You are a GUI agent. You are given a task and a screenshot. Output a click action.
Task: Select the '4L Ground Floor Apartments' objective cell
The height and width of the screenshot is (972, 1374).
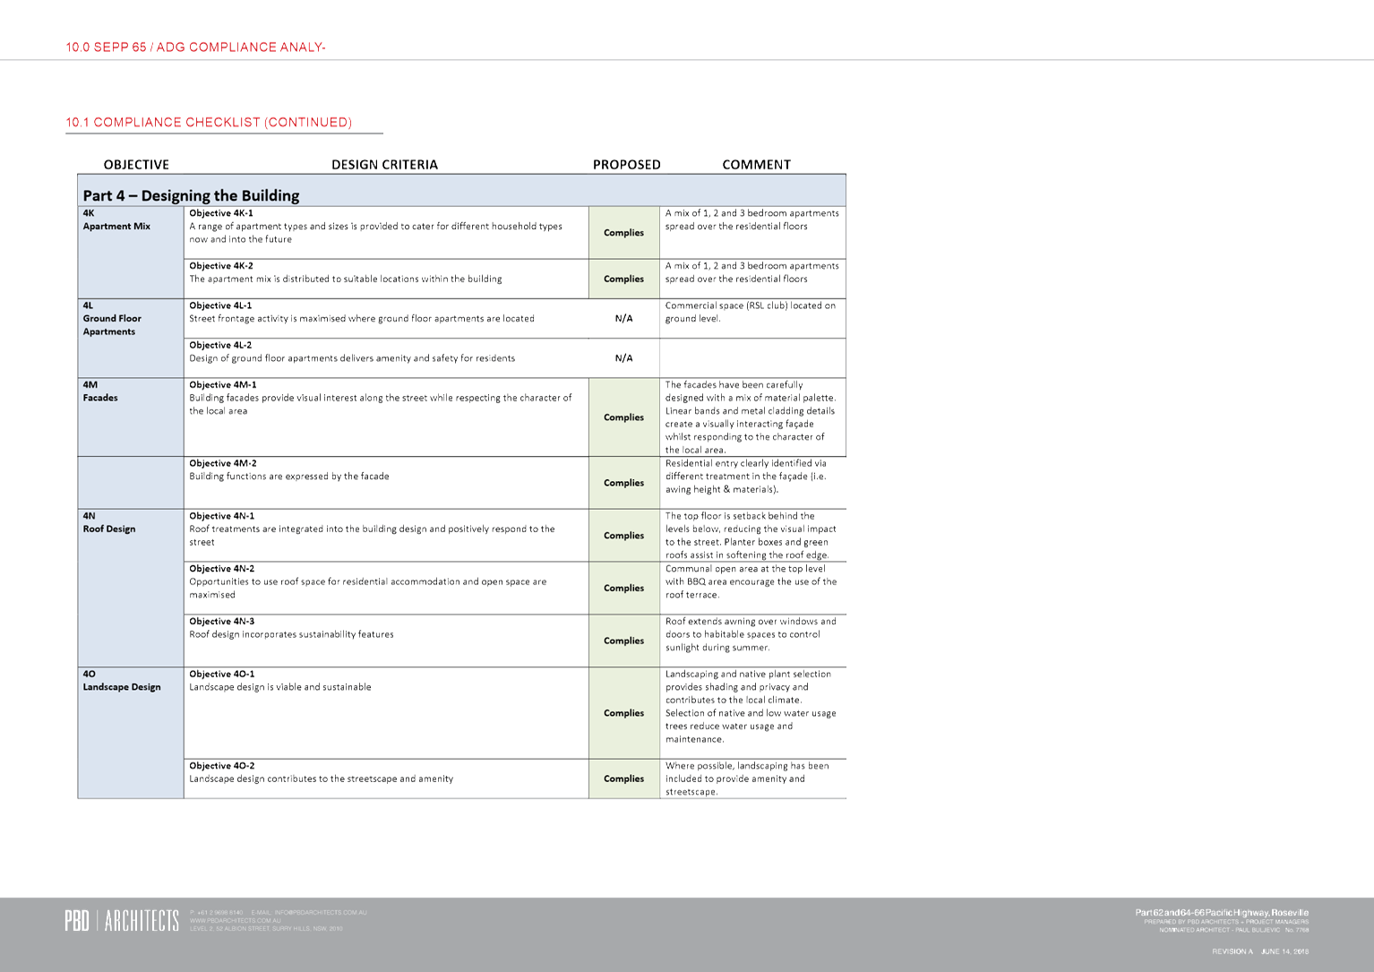pyautogui.click(x=131, y=338)
